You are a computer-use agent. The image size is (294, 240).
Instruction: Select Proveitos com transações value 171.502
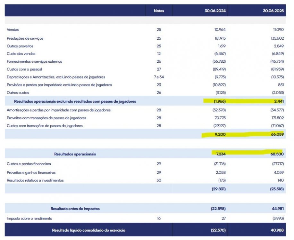pos(278,118)
